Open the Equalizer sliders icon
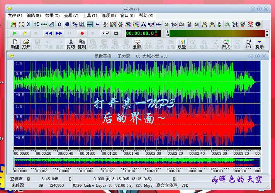 105,24
